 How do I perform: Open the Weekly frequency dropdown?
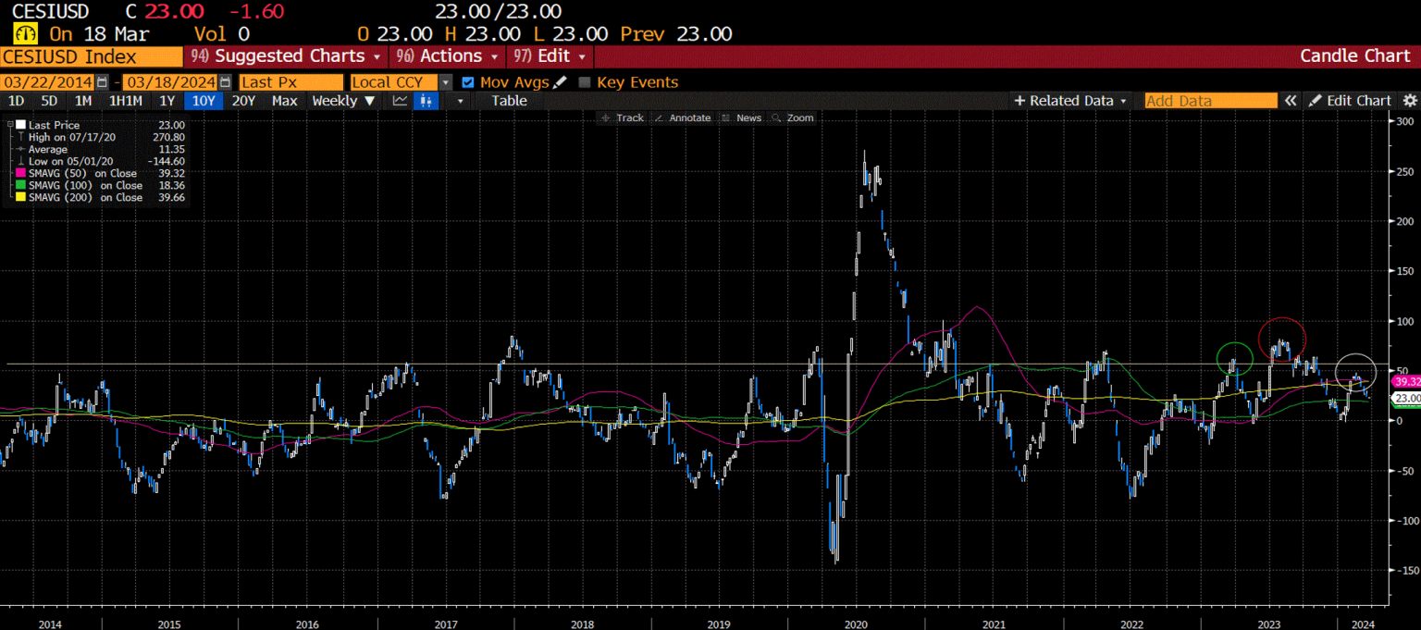[x=340, y=101]
